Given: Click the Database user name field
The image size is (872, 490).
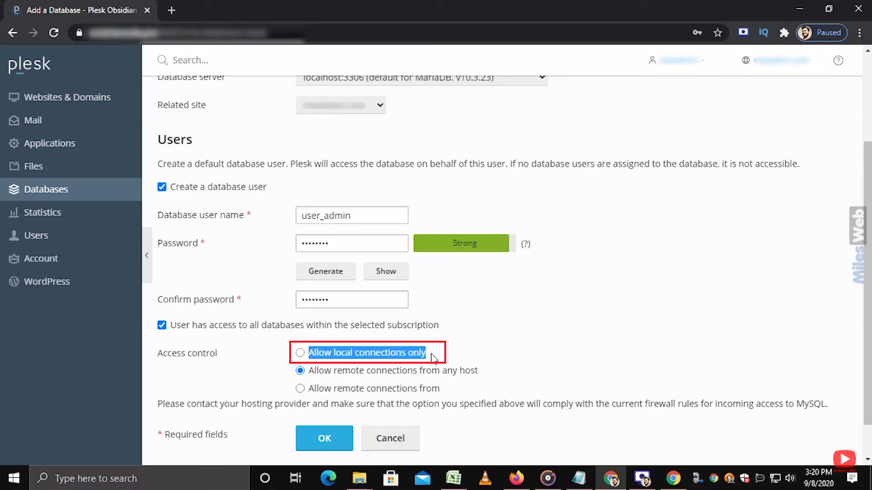Looking at the screenshot, I should click(352, 215).
